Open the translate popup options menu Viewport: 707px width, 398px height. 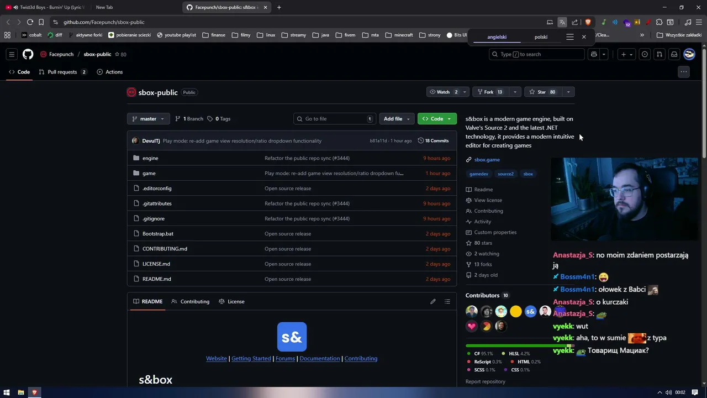[570, 37]
